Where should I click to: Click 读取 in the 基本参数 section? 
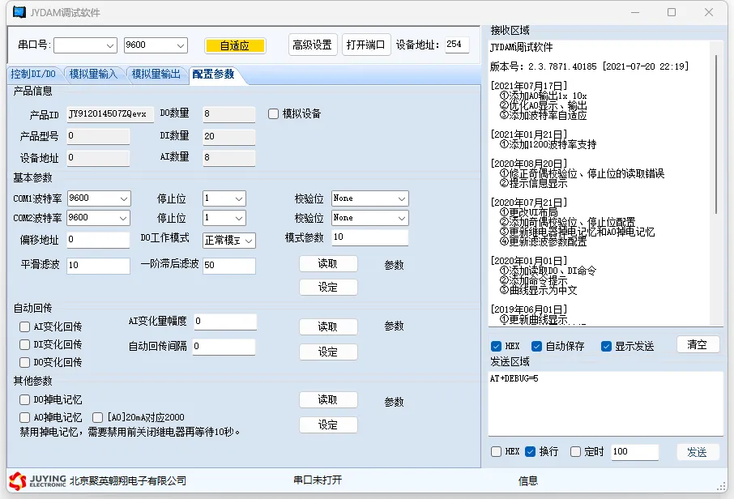click(328, 264)
